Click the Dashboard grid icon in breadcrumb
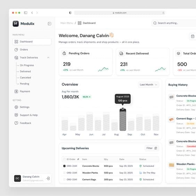Screen dimensions: 196x196 [80, 23]
